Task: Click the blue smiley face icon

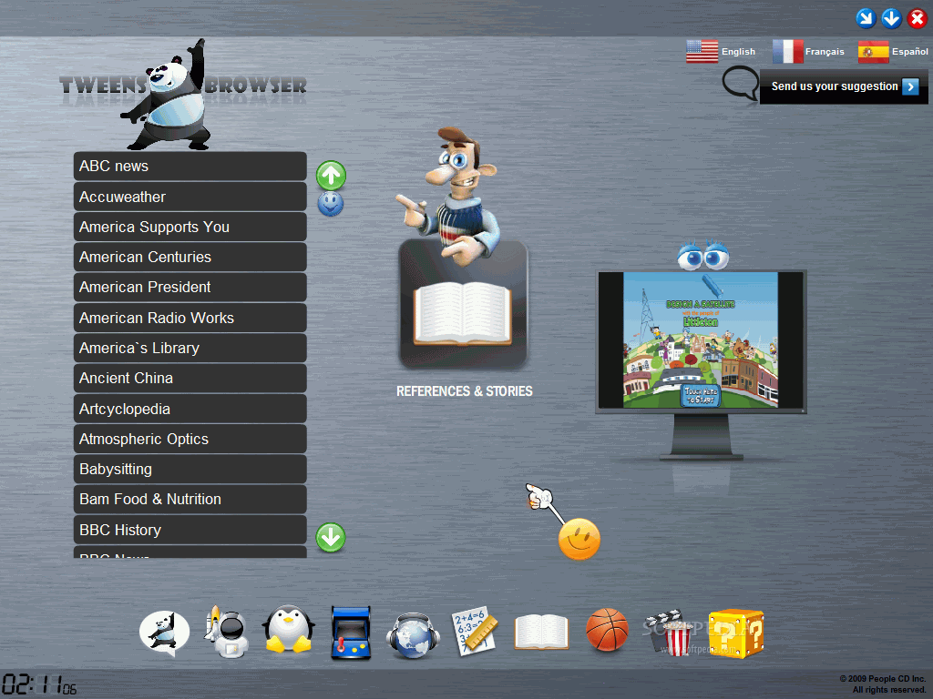Action: [330, 204]
